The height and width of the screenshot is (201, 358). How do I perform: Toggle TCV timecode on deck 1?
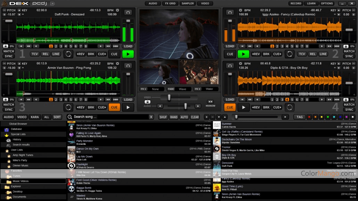35,54
